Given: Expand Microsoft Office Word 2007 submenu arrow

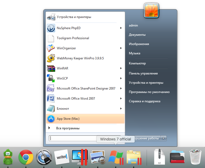Looking at the screenshot, I should pos(121,99).
